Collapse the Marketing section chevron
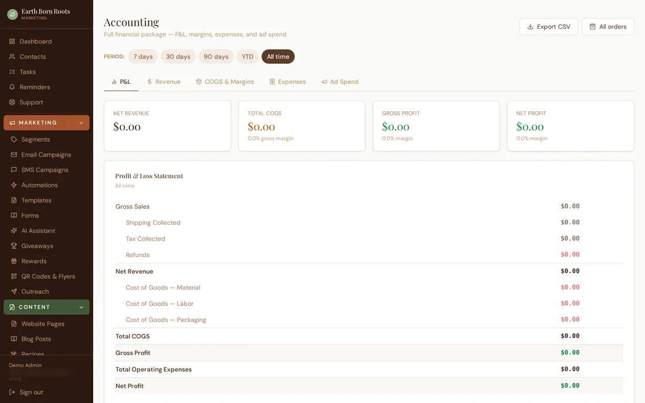This screenshot has height=403, width=645. pyautogui.click(x=81, y=123)
